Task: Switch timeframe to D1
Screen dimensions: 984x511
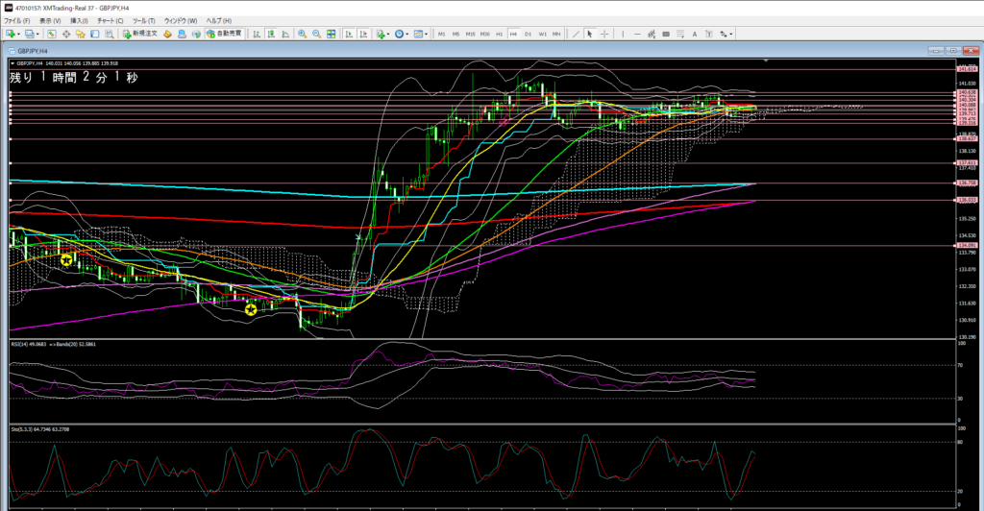Action: click(528, 34)
